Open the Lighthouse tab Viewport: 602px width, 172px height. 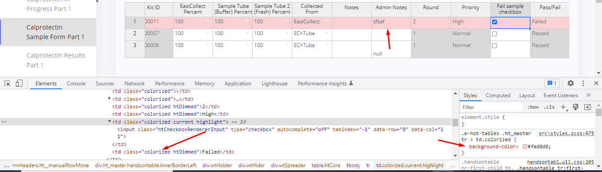pyautogui.click(x=274, y=83)
